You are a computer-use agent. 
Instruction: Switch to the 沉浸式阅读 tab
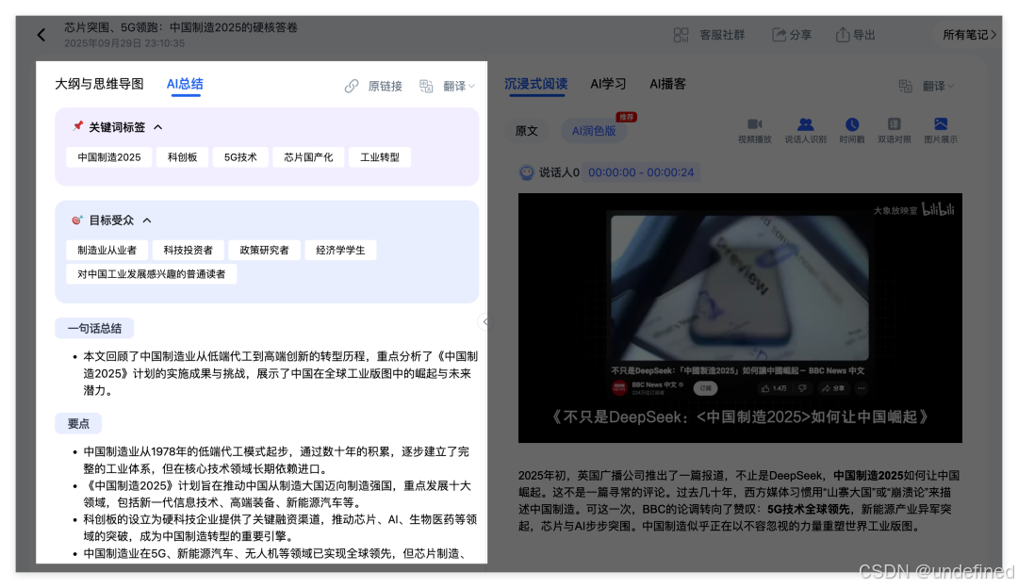tap(536, 85)
